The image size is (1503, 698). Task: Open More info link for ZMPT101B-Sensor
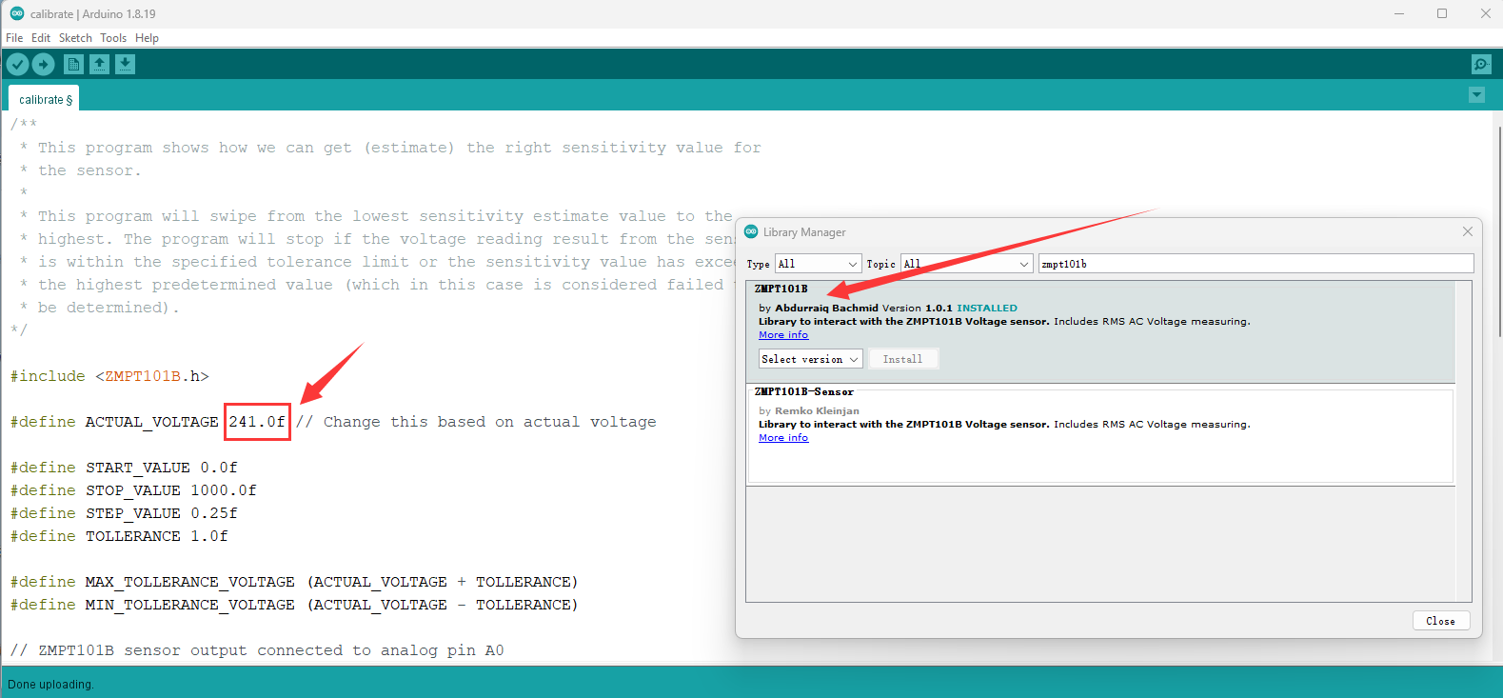coord(783,438)
